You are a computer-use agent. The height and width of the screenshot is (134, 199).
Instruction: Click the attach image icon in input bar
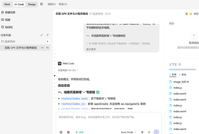click(x=68, y=132)
